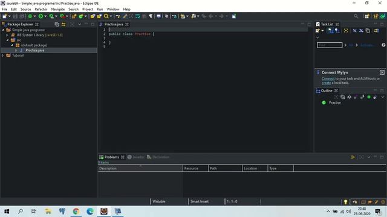Image resolution: width=387 pixels, height=217 pixels.
Task: Collapse the src folder node
Action: (7, 40)
